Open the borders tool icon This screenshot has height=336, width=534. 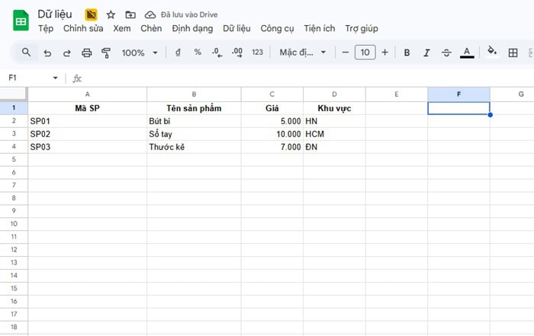(x=513, y=53)
